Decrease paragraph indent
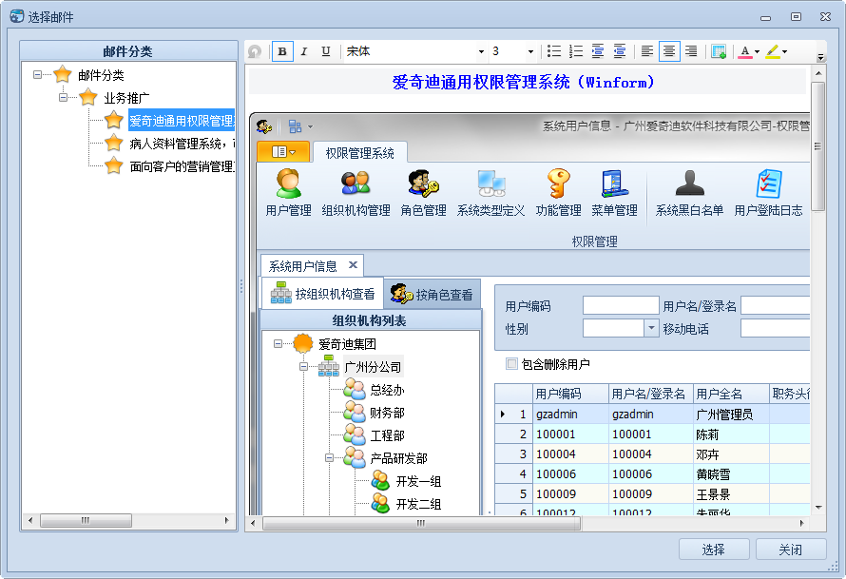This screenshot has width=846, height=579. (620, 51)
